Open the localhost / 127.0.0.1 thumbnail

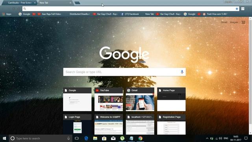140,124
